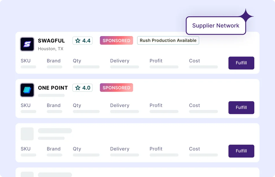Click the star icon beside 4.0 rating
This screenshot has width=275, height=177.
[x=78, y=88]
